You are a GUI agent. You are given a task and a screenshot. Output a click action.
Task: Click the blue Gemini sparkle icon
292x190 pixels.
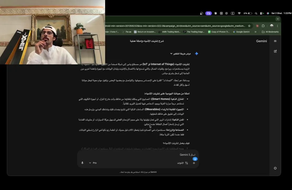[196, 54]
